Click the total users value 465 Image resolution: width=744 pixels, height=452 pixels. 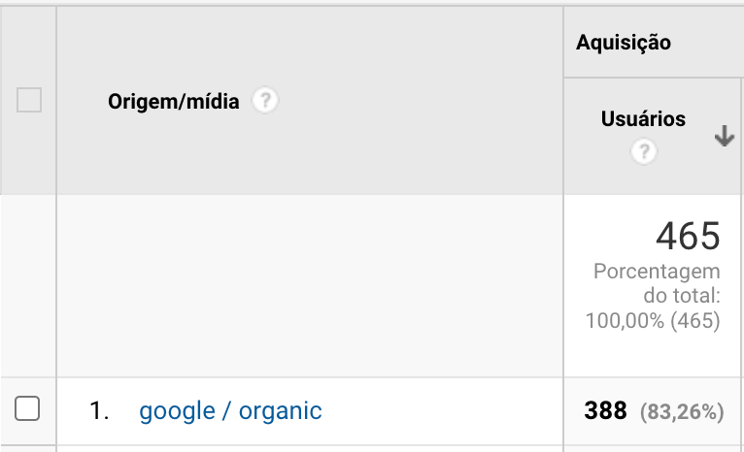[688, 236]
